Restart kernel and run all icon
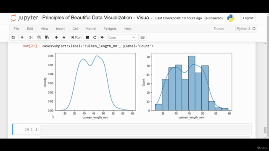Viewport: 269px width, 151px height. click(x=102, y=37)
